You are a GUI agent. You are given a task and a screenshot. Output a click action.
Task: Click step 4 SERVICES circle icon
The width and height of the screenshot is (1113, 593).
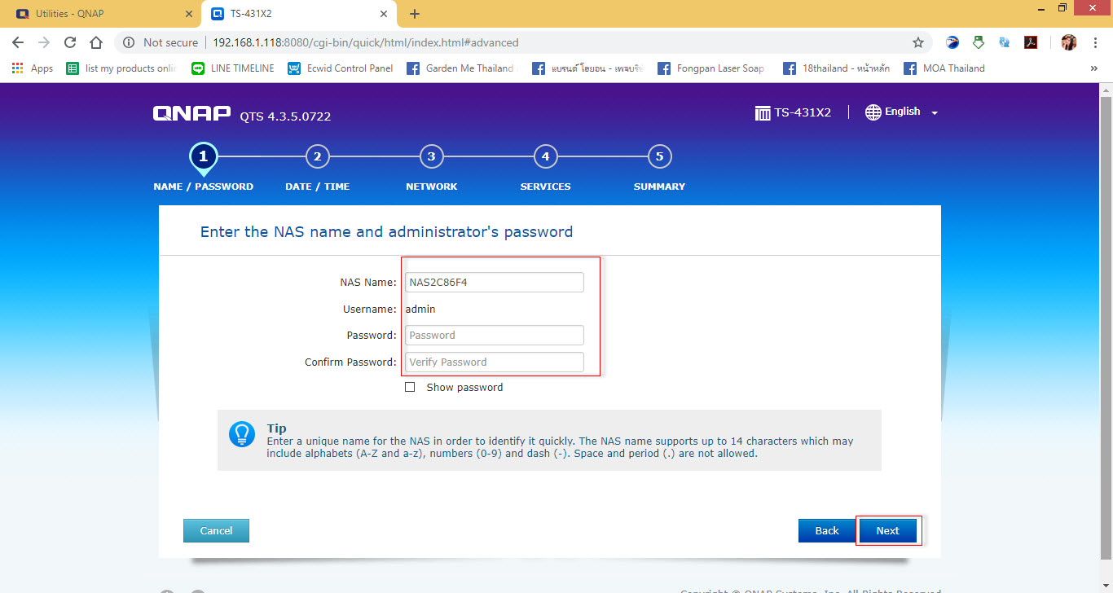point(545,156)
